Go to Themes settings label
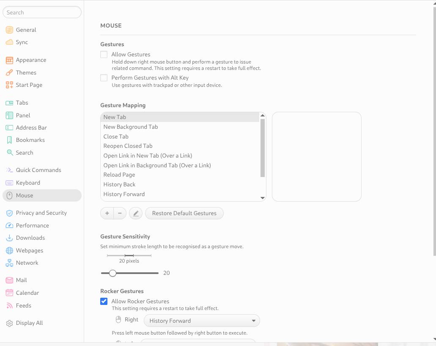Screen dimensions: 436x346 pos(26,73)
